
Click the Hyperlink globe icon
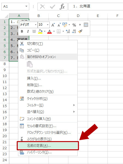click(x=22, y=152)
